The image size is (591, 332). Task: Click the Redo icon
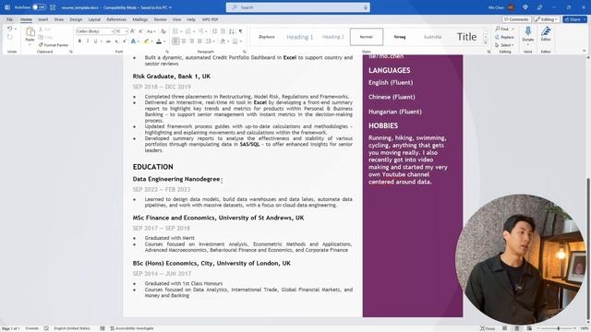click(10, 37)
